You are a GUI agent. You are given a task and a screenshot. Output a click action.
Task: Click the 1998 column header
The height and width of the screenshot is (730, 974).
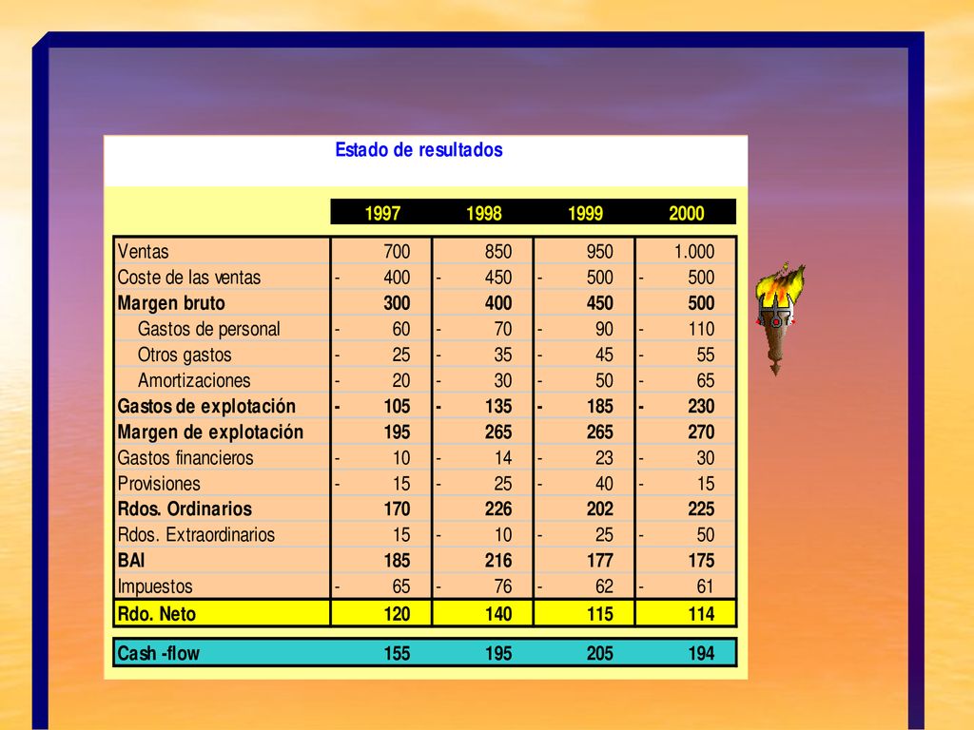[483, 214]
